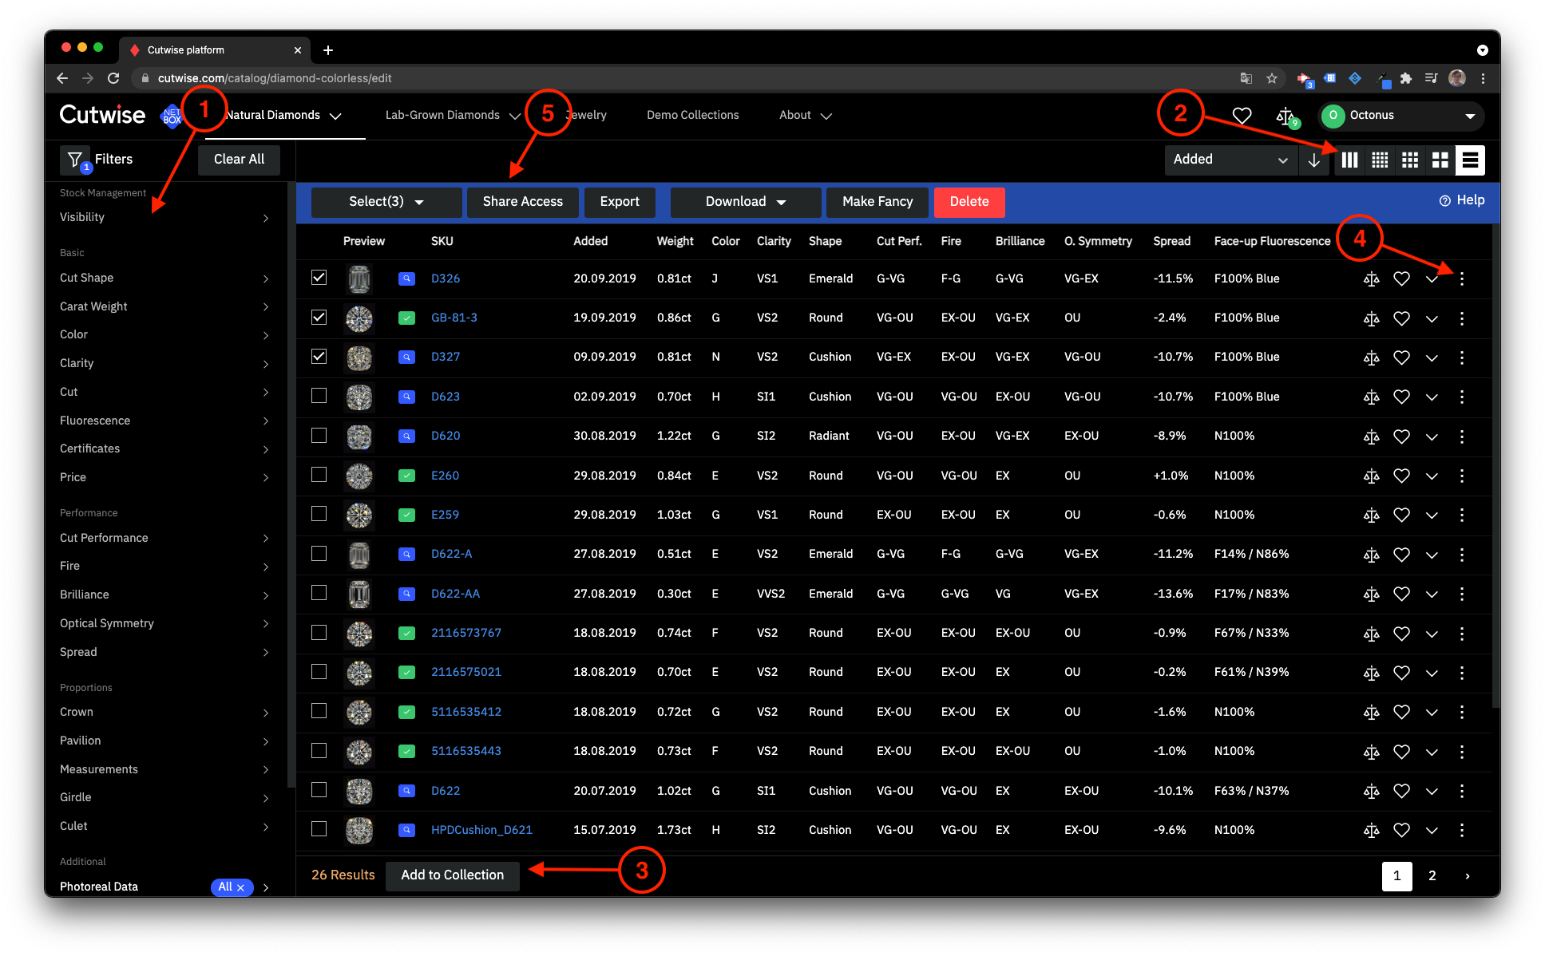1545x956 pixels.
Task: Uncheck the D326 row checkbox
Action: click(319, 278)
